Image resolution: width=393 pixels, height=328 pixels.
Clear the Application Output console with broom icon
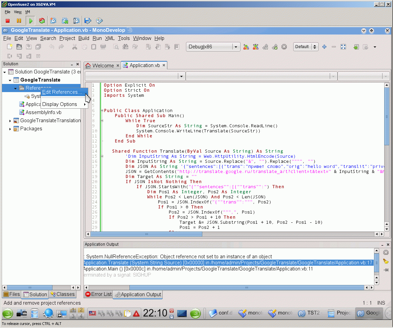pyautogui.click(x=386, y=261)
